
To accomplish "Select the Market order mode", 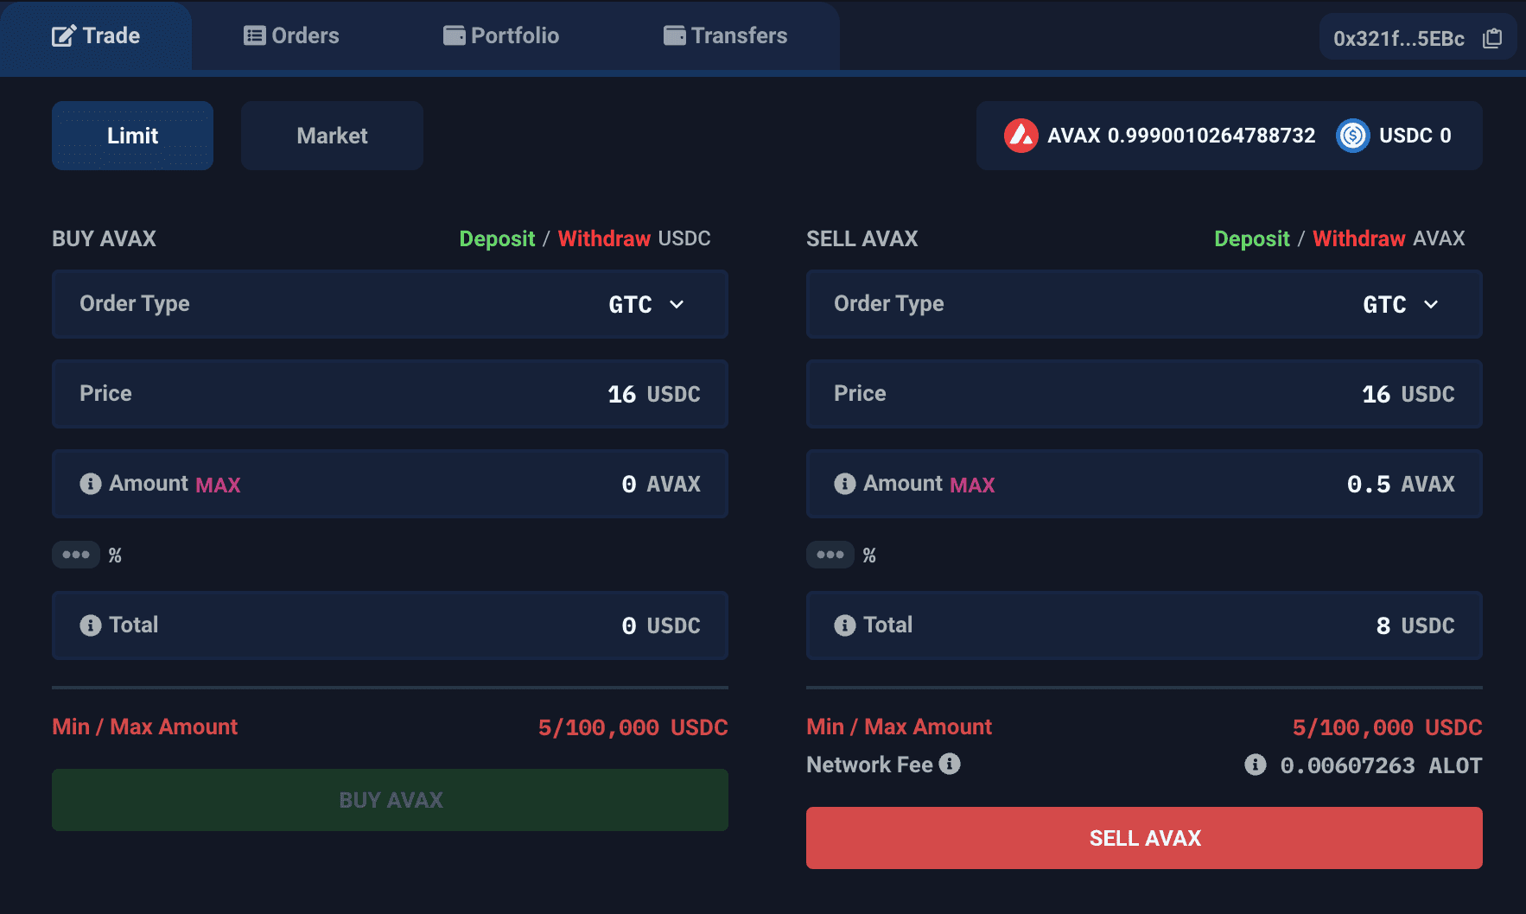I will point(332,136).
